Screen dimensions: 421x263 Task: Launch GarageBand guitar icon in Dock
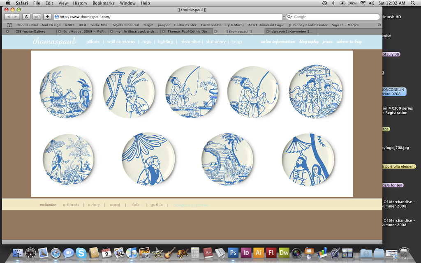170,253
